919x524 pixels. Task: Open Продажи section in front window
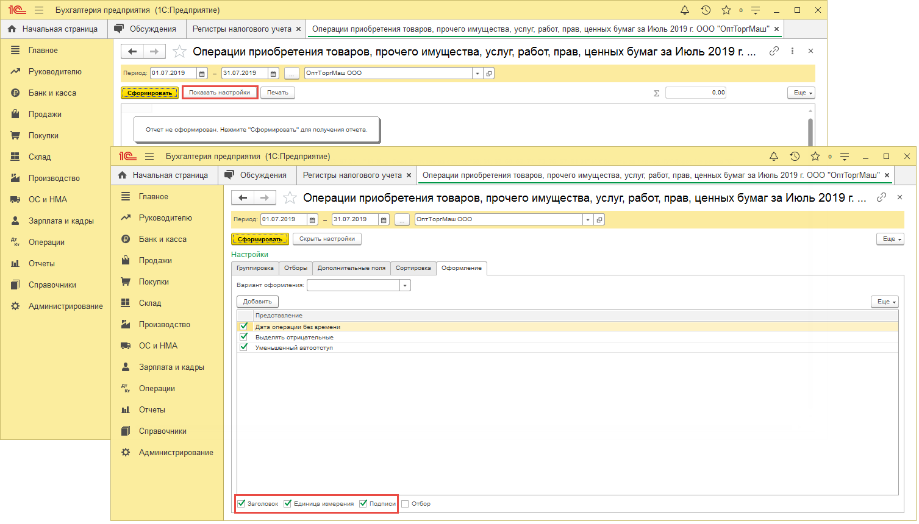pos(155,260)
